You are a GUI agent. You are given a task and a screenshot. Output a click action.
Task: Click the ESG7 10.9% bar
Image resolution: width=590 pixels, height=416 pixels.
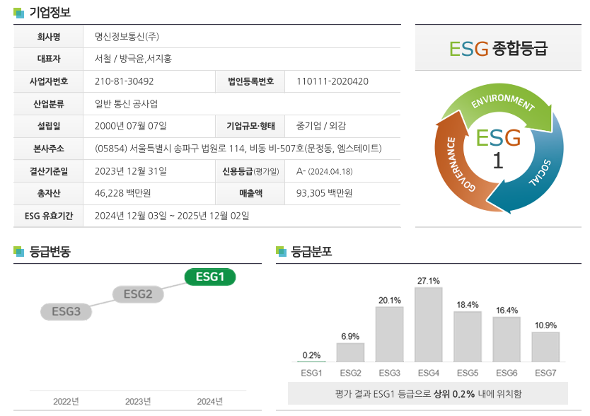(545, 347)
